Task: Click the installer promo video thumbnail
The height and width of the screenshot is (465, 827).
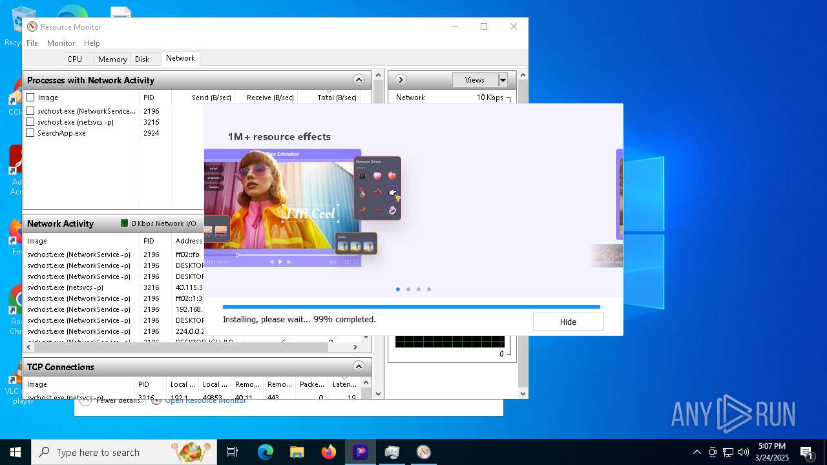Action: click(x=282, y=208)
